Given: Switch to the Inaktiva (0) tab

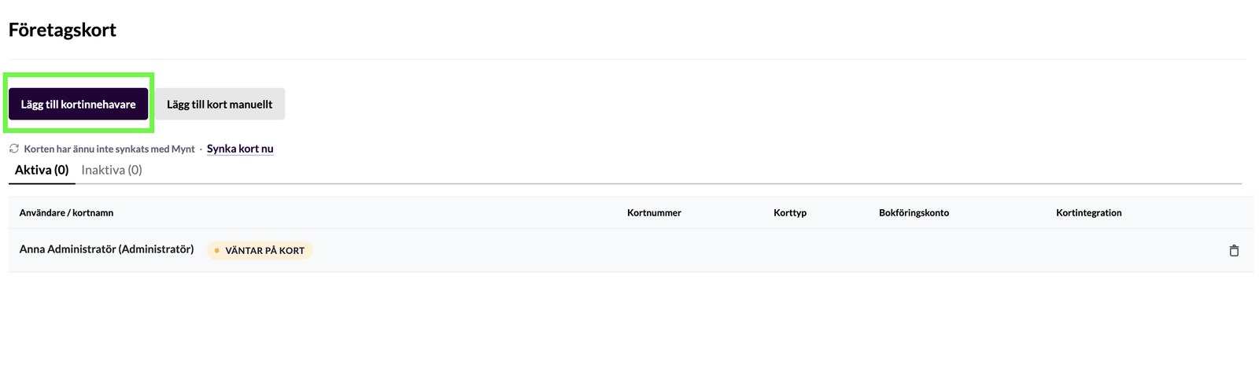Looking at the screenshot, I should point(112,170).
